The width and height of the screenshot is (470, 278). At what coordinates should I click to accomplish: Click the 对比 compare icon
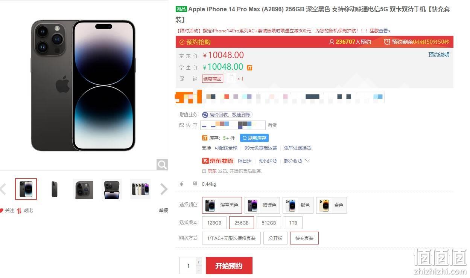click(19, 211)
